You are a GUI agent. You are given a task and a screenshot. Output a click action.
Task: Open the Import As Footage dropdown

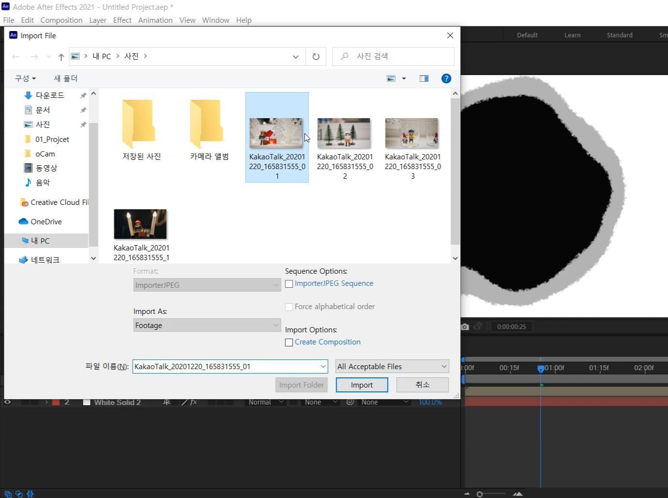[x=207, y=325]
